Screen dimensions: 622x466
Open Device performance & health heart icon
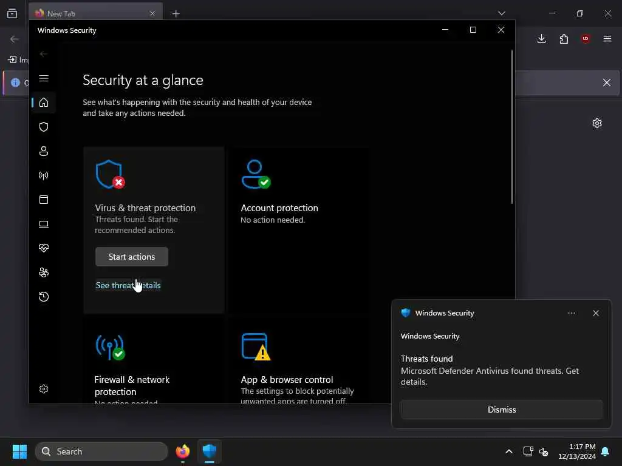pyautogui.click(x=44, y=248)
